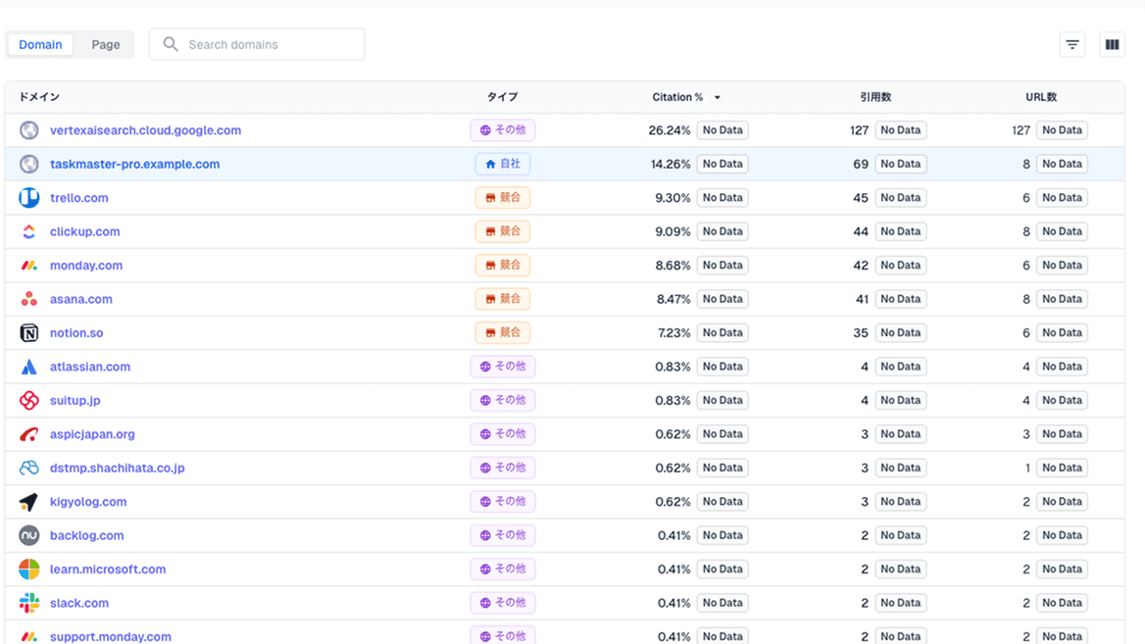The image size is (1145, 644).
Task: Switch to the Domain view
Action: pos(40,44)
